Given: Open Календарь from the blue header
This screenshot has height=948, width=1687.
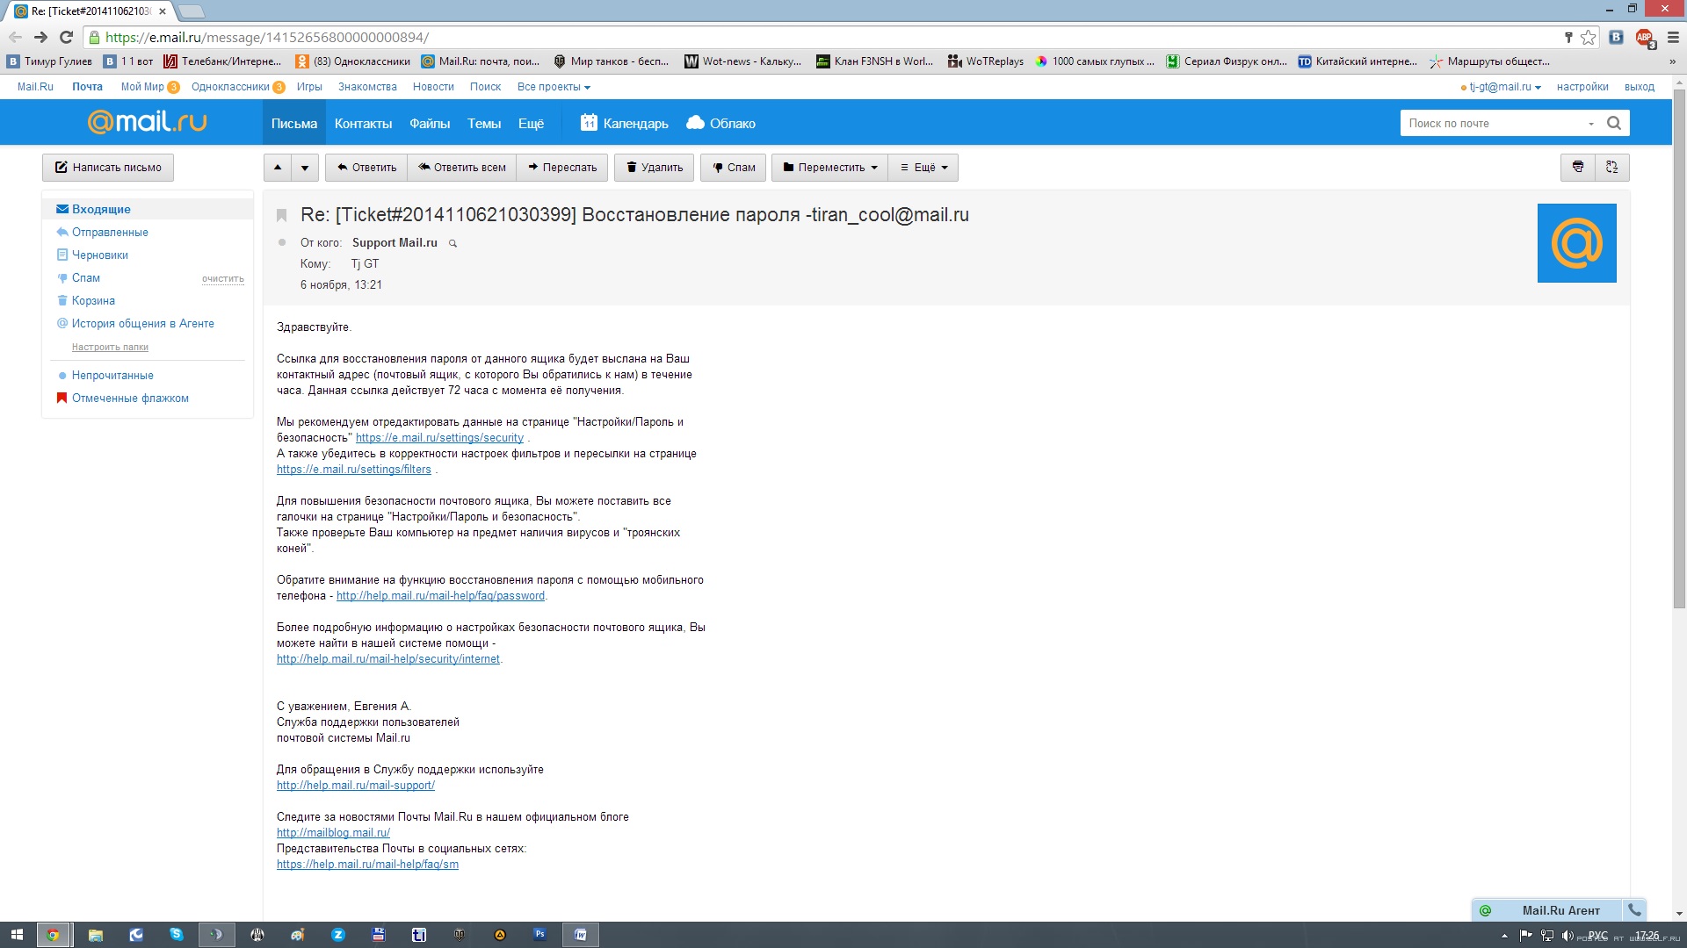Looking at the screenshot, I should tap(624, 123).
